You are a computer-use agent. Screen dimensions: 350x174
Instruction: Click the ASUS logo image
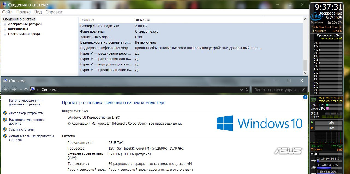[x=288, y=151]
